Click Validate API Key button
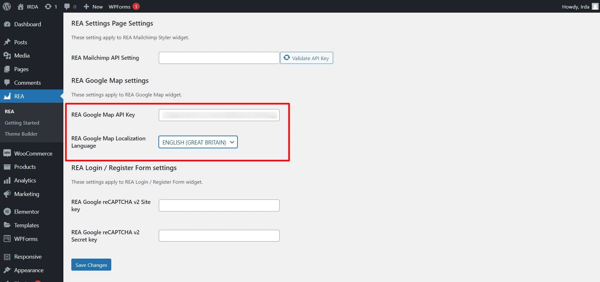Image resolution: width=600 pixels, height=282 pixels. click(306, 58)
